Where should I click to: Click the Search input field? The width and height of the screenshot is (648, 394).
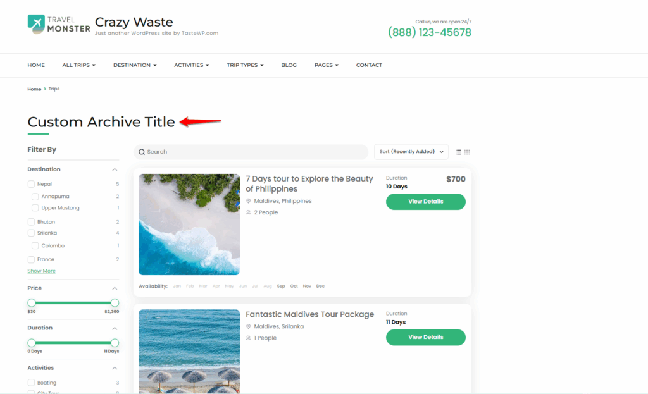point(253,152)
